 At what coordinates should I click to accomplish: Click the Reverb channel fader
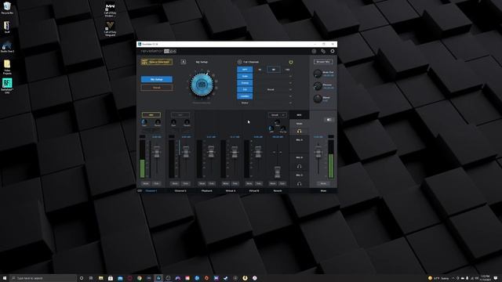click(x=277, y=172)
